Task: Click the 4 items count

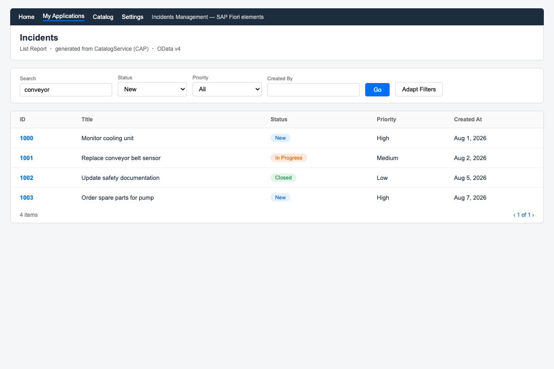Action: coord(29,215)
